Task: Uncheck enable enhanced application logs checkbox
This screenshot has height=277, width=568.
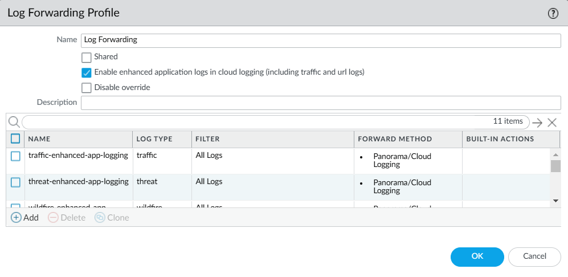Action: click(87, 72)
